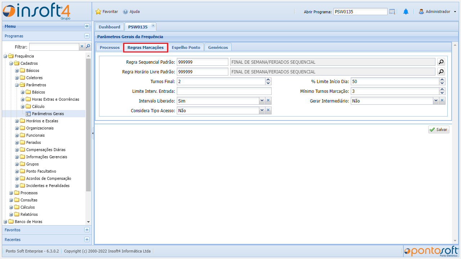The height and width of the screenshot is (259, 461).
Task: Open the Intervalo Liberado dropdown
Action: (262, 101)
